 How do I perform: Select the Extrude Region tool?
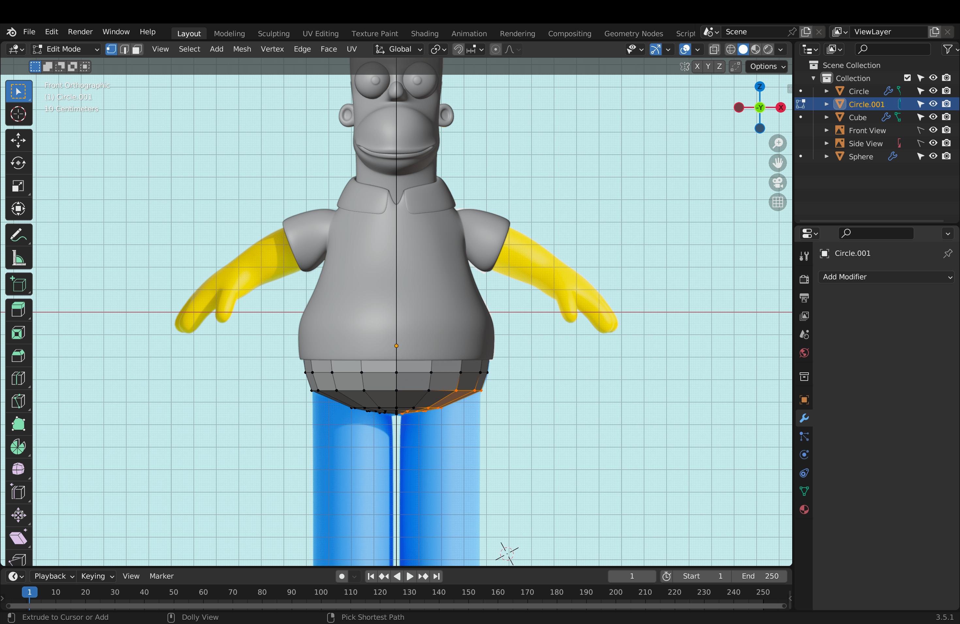click(x=19, y=310)
